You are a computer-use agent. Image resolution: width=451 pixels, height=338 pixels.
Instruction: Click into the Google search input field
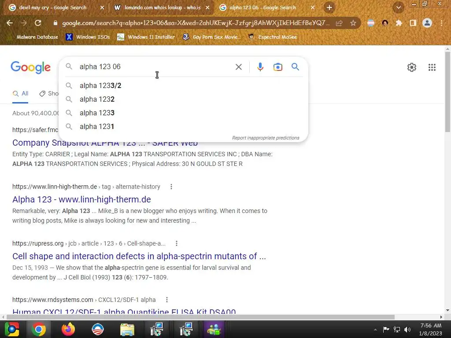click(x=155, y=67)
